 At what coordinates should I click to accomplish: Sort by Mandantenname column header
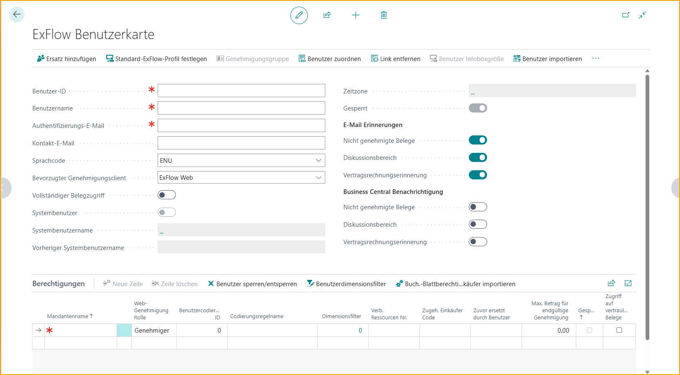click(70, 316)
